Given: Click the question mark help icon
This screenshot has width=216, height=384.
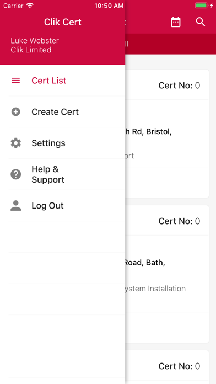Looking at the screenshot, I should [x=16, y=174].
